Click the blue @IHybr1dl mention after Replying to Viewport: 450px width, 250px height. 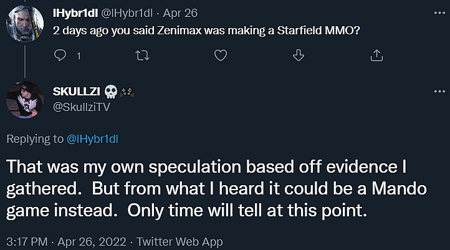[x=92, y=139]
